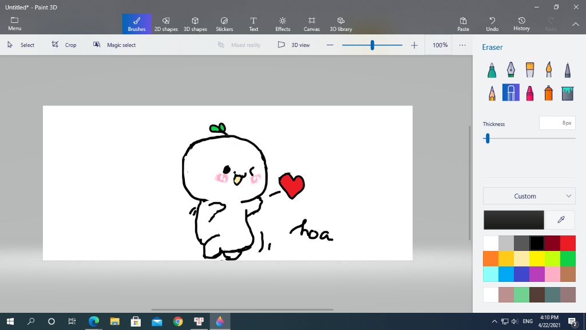
Task: Zoom out with the minus button
Action: [330, 45]
